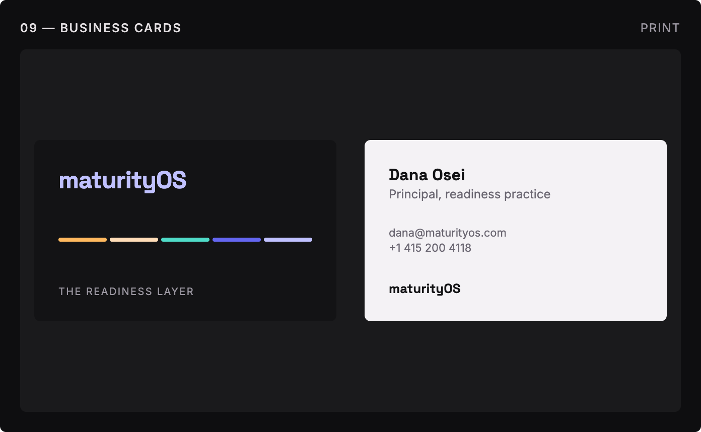Click the 09 — BUSINESS CARDS heading
The height and width of the screenshot is (432, 701).
click(x=101, y=28)
